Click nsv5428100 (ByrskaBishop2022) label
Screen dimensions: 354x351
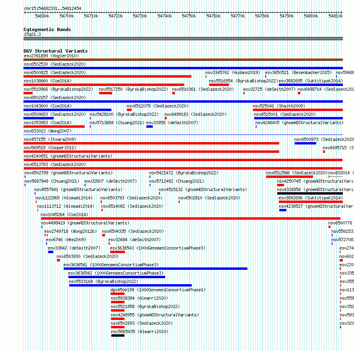[124, 114]
